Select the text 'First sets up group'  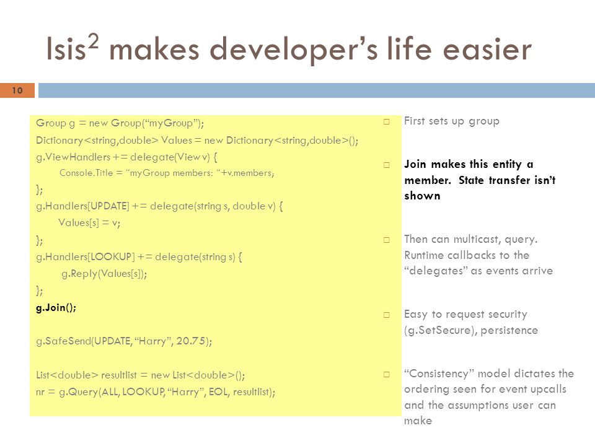452,121
